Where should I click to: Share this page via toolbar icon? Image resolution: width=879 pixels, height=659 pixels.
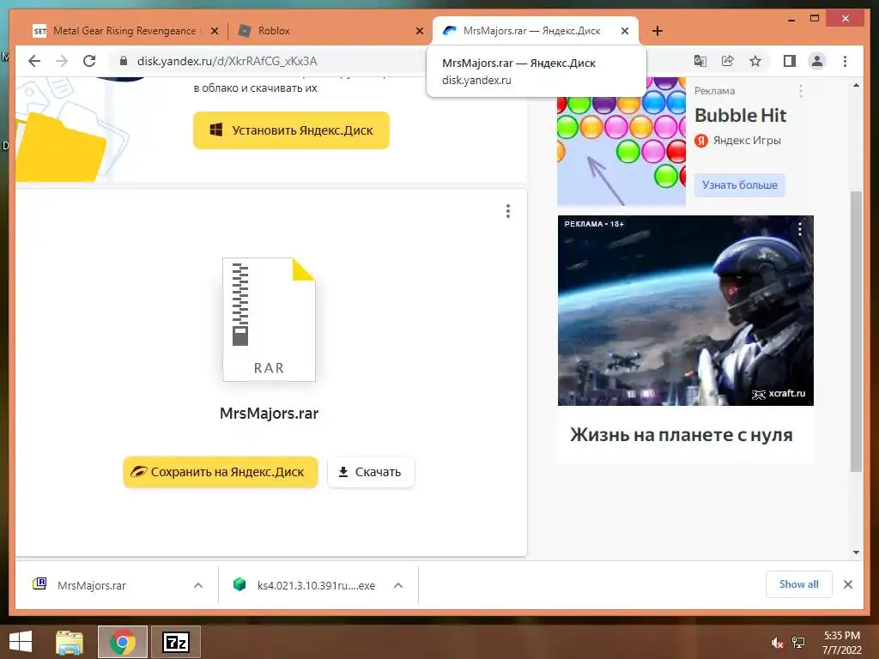(728, 61)
